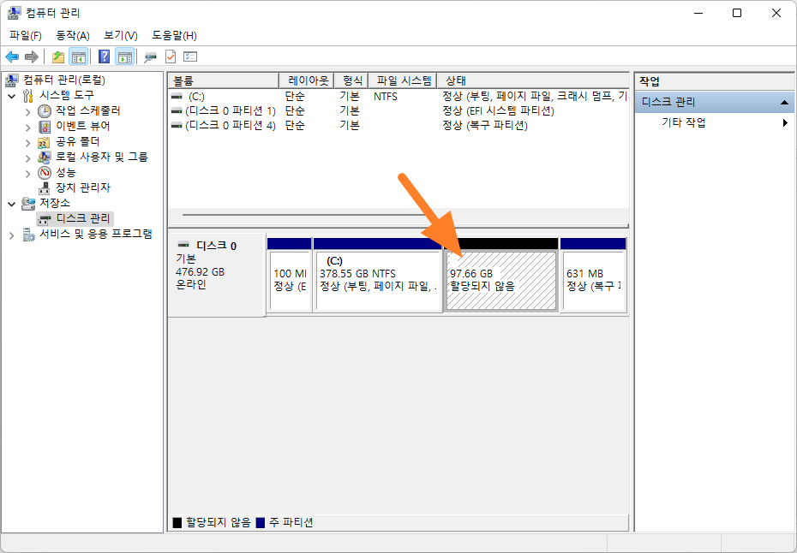
Task: Select the 97.66 GB 할당되지 않음 block
Action: pos(501,275)
